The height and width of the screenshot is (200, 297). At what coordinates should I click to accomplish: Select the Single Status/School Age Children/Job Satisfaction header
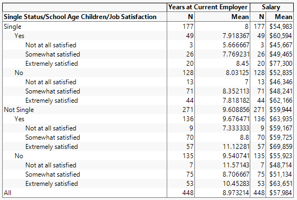point(80,17)
